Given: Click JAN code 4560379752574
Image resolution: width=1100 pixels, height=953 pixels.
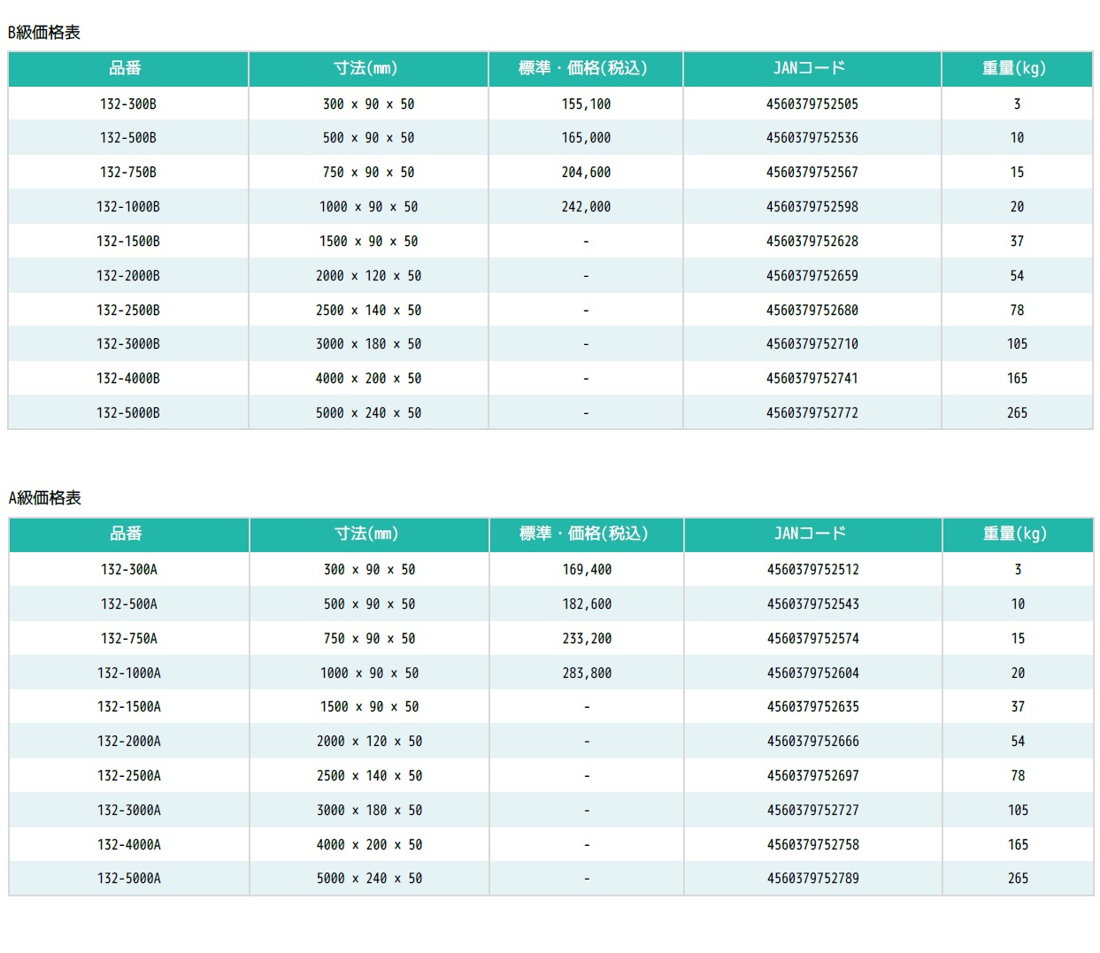Looking at the screenshot, I should [x=813, y=639].
